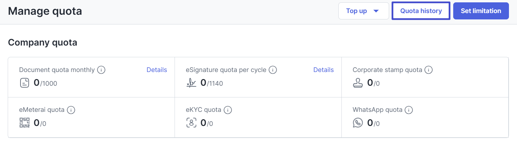517x145 pixels.
Task: Click the info icon beside WhatsApp quota
Action: [409, 110]
